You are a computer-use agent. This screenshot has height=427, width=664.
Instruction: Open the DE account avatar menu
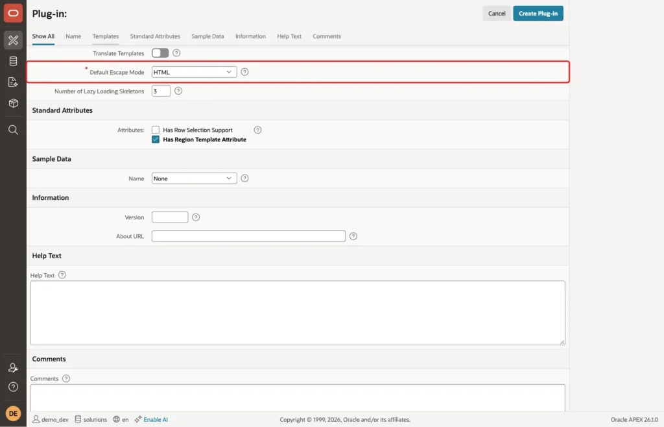13,413
